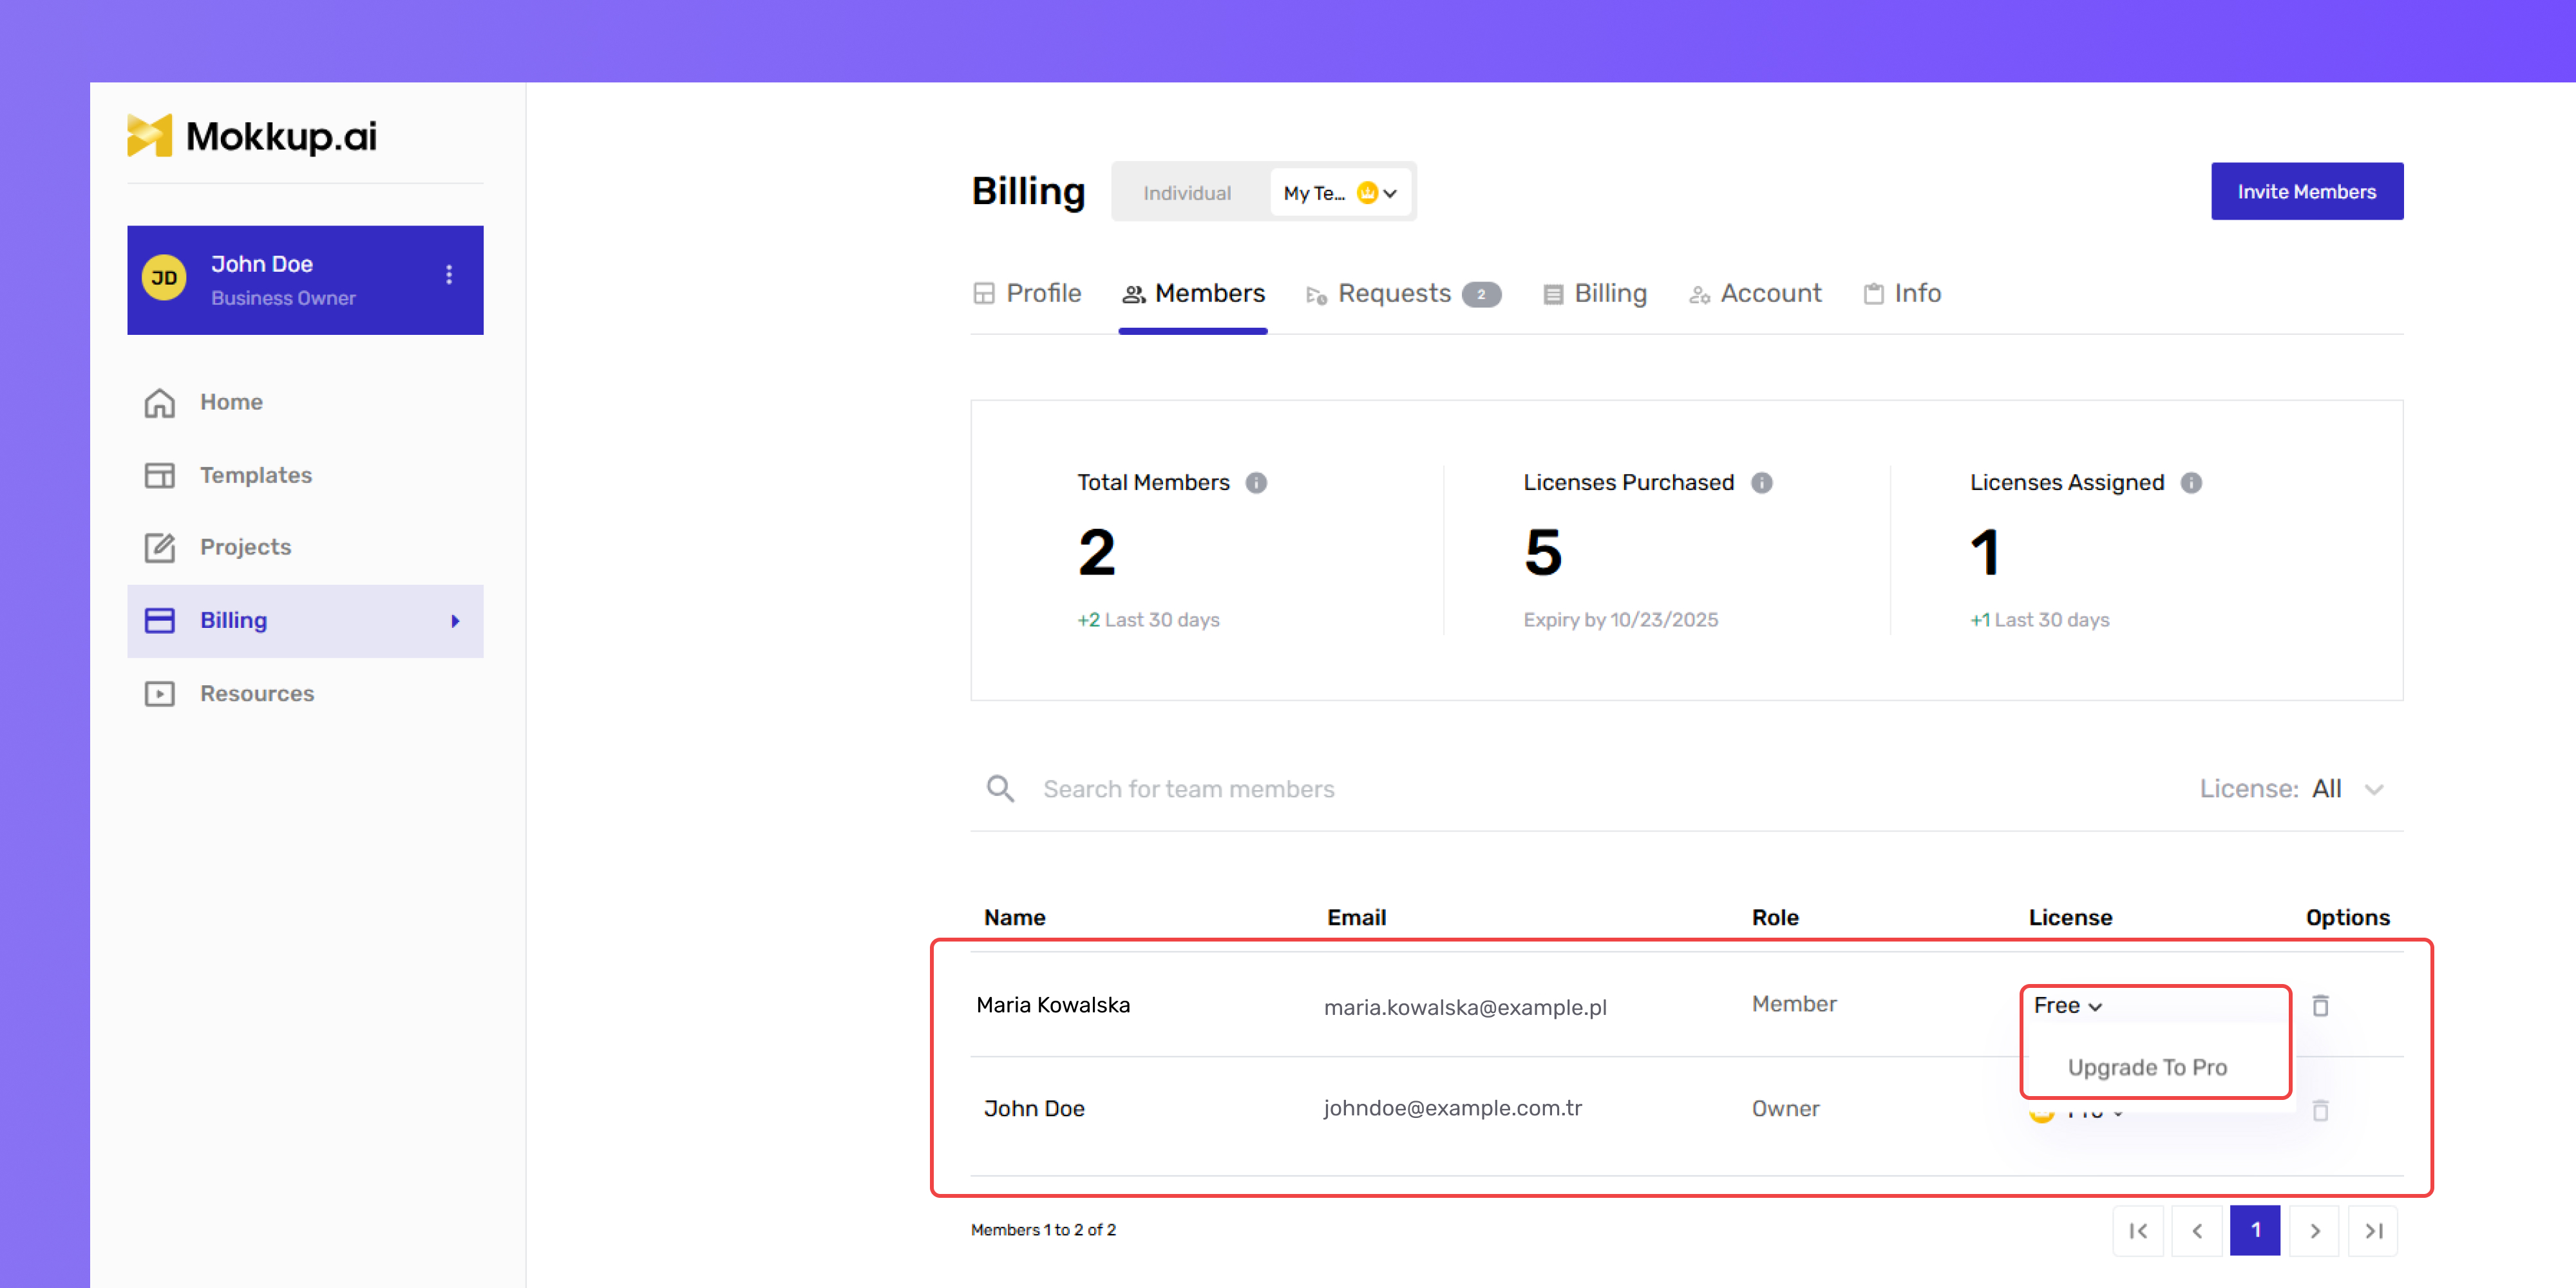2576x1288 pixels.
Task: Click the Maria Kowalska name cell
Action: (1053, 1005)
